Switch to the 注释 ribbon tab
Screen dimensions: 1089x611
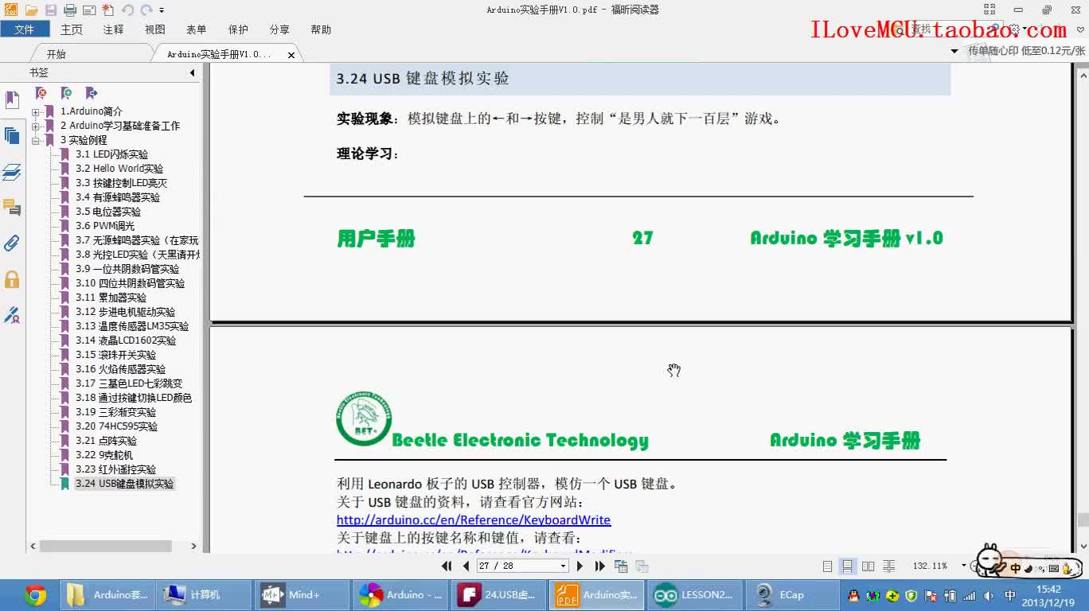click(x=114, y=29)
